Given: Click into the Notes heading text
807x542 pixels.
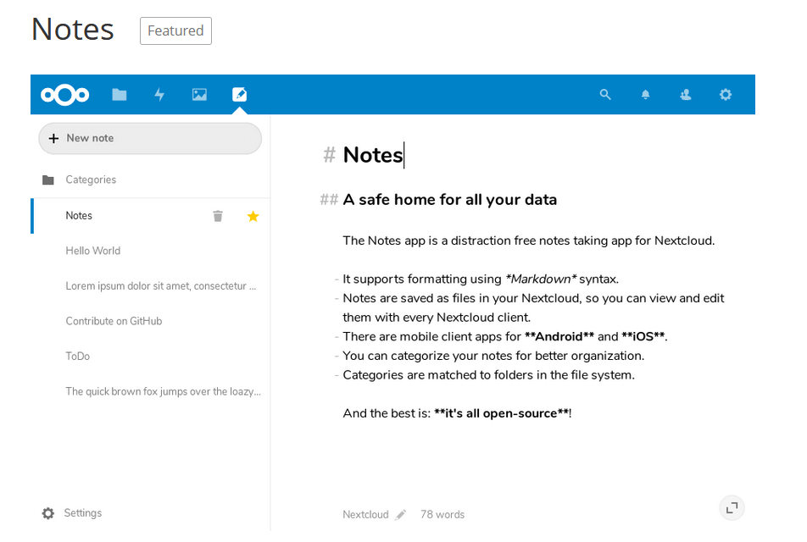Looking at the screenshot, I should point(373,155).
